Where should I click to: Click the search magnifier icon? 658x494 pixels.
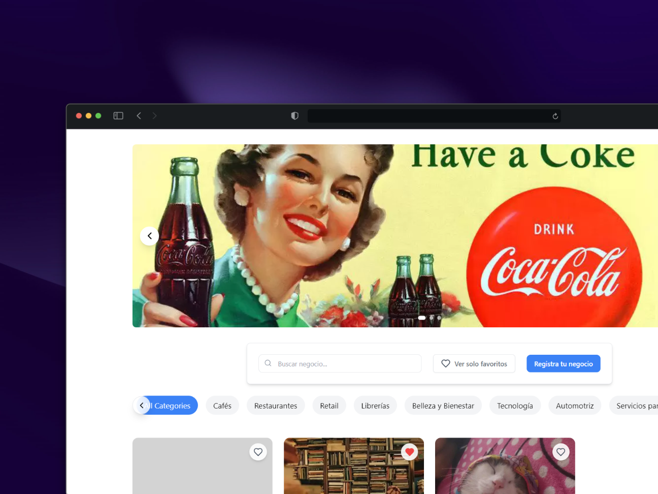coord(268,363)
